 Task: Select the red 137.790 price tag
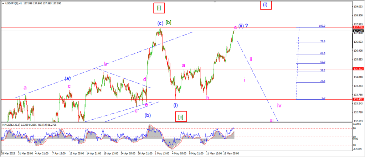[x=358, y=27]
